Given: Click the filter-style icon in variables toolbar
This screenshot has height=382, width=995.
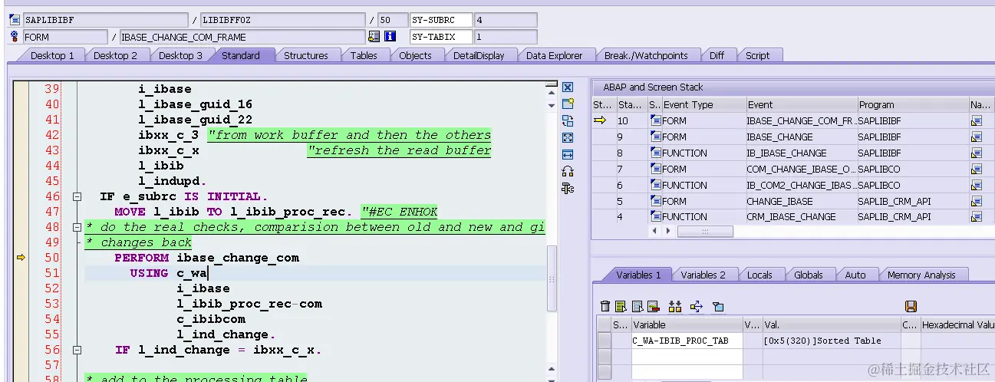Looking at the screenshot, I should point(718,307).
